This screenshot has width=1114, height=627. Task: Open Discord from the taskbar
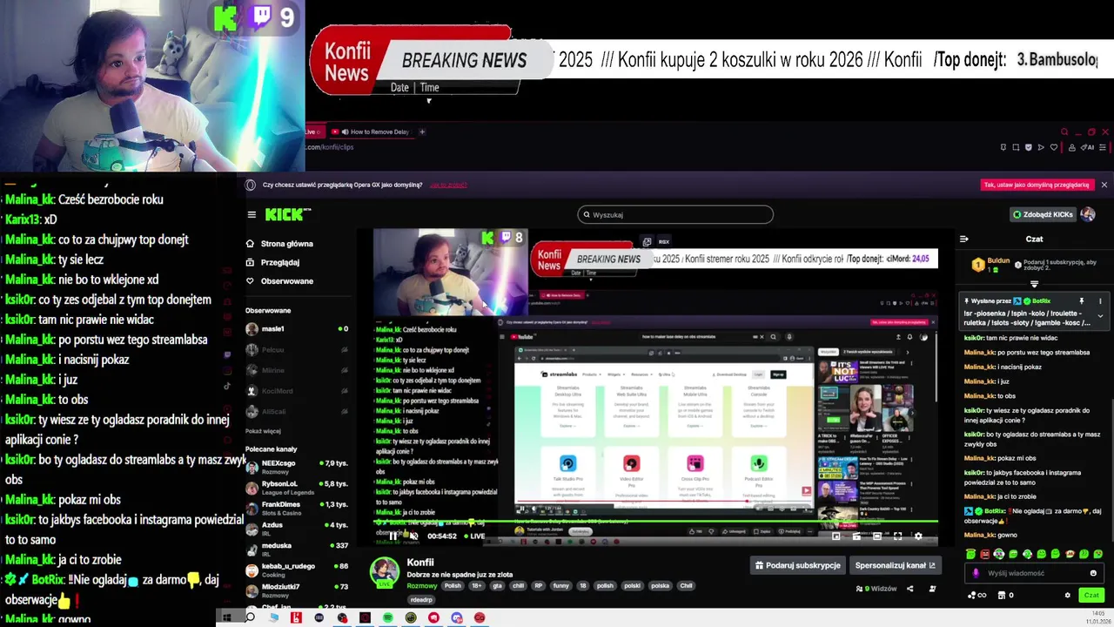457,617
